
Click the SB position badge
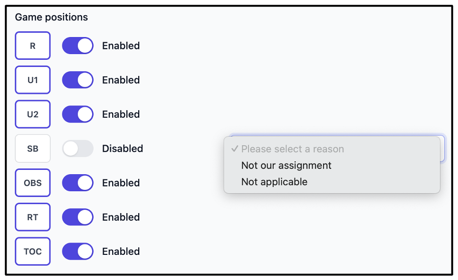click(33, 149)
